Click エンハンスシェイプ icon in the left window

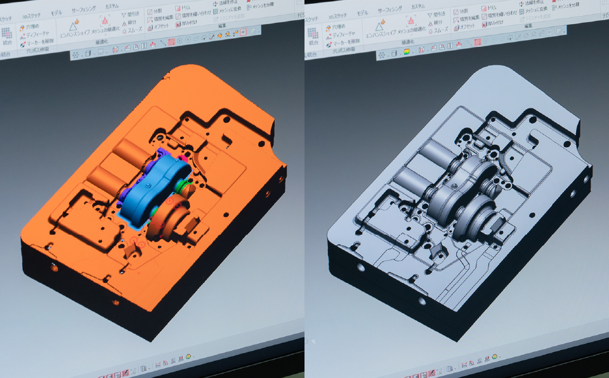tap(75, 27)
